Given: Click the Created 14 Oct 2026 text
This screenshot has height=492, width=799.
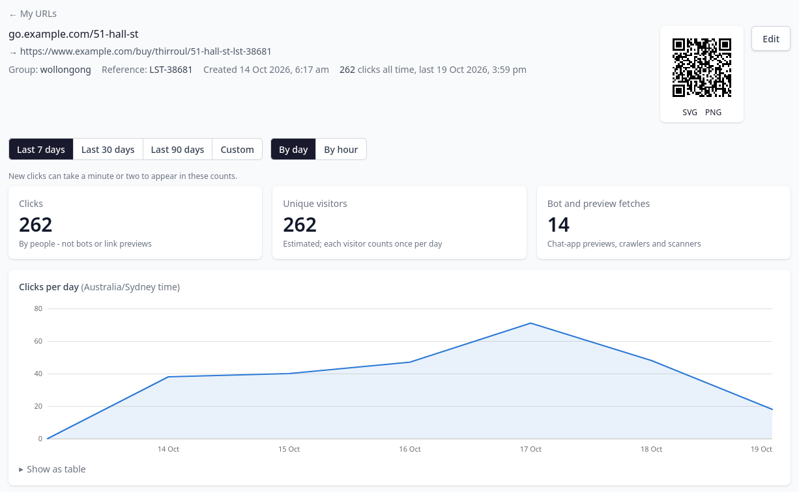Looking at the screenshot, I should pyautogui.click(x=266, y=70).
